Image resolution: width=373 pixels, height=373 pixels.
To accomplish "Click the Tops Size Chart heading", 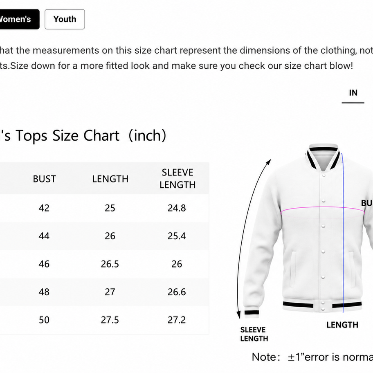I will tap(83, 136).
